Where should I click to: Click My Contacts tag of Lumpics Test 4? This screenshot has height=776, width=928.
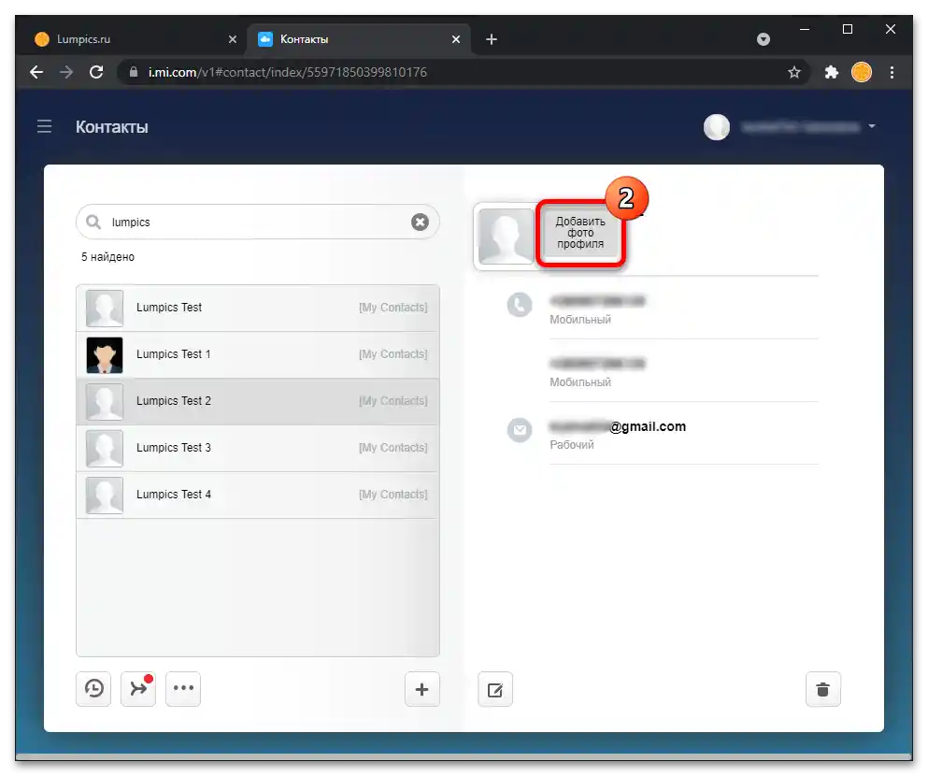[x=393, y=495]
